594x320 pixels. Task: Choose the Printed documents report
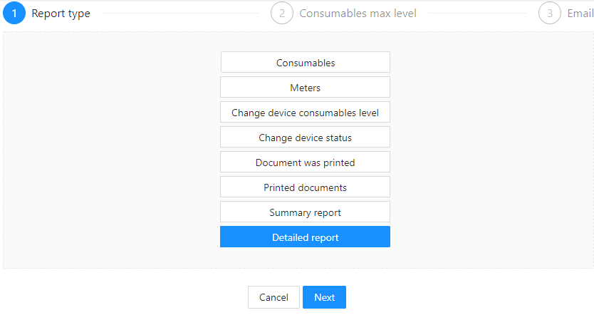[x=306, y=187]
